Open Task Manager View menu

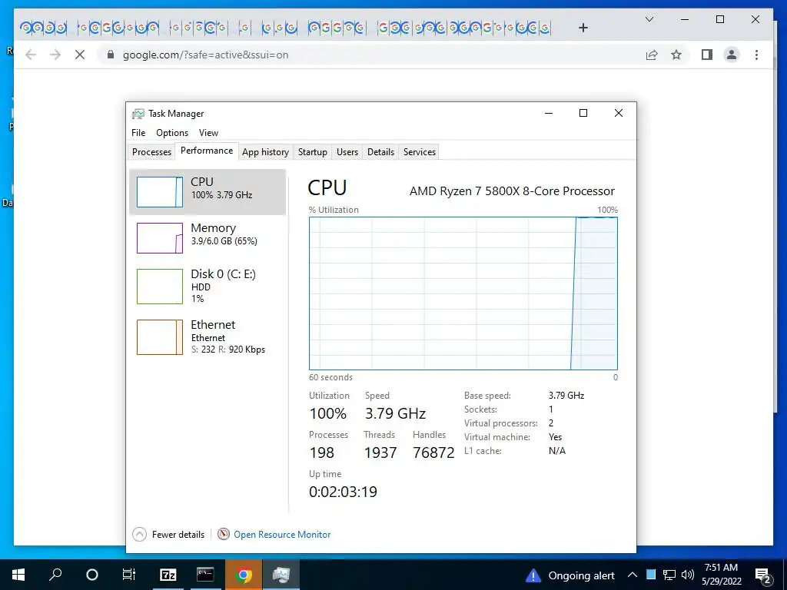point(208,132)
